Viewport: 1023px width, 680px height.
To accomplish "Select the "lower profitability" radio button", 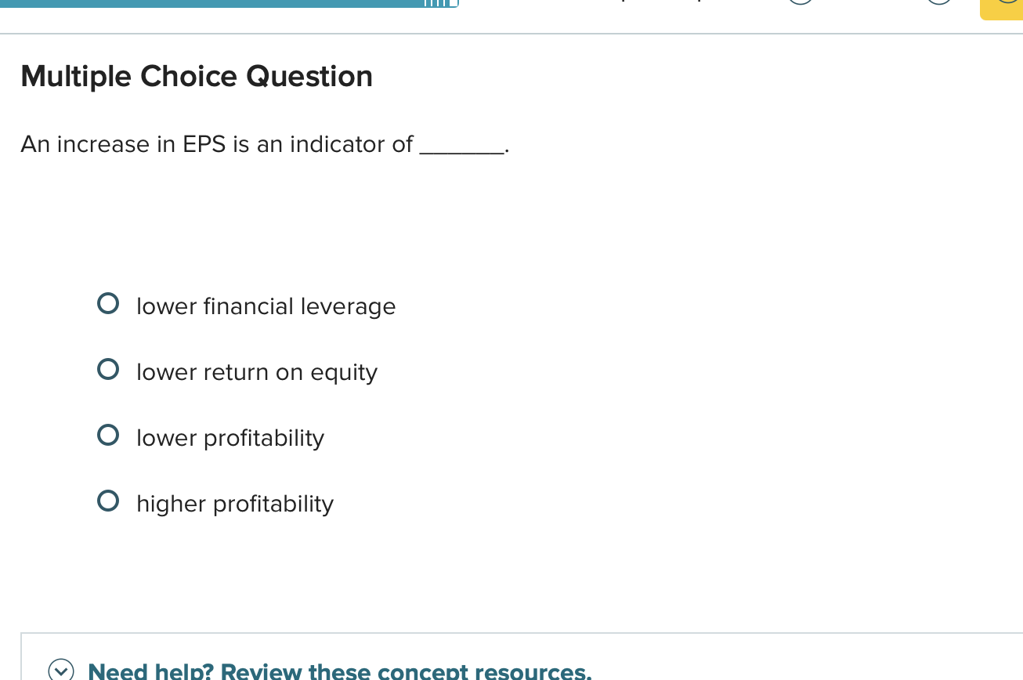I will tap(108, 435).
